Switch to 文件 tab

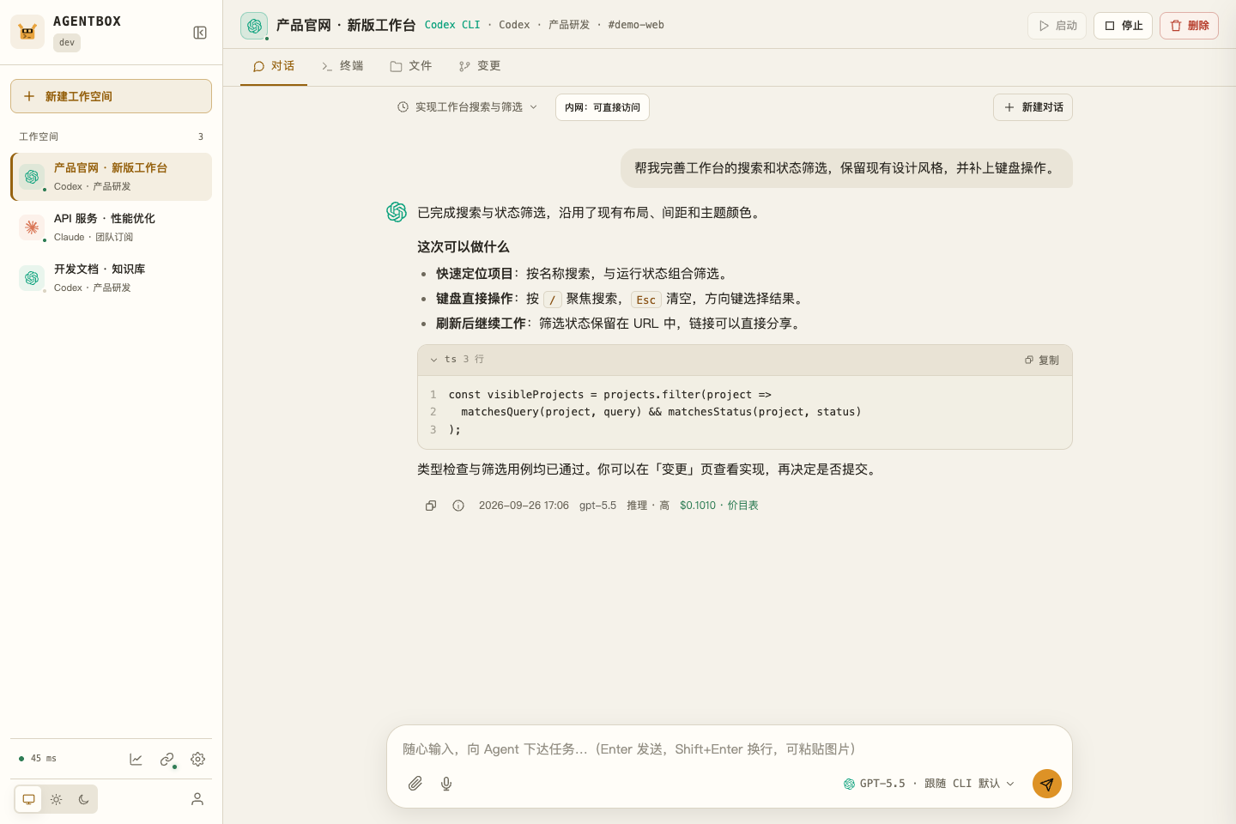411,66
